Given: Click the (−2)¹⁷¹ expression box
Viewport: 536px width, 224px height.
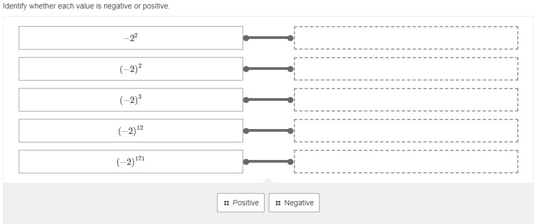Looking at the screenshot, I should [x=130, y=162].
